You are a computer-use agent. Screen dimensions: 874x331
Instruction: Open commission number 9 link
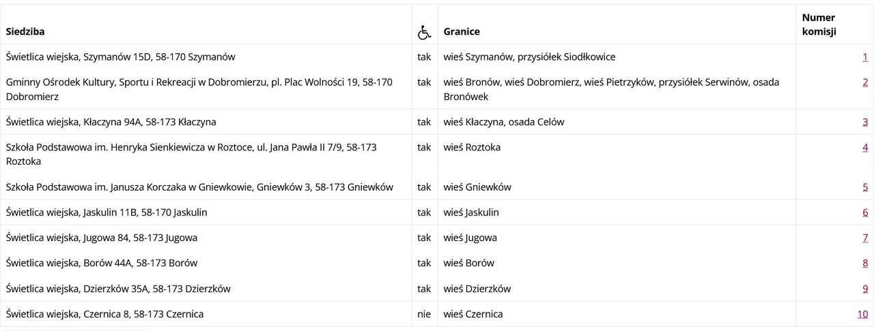point(865,289)
